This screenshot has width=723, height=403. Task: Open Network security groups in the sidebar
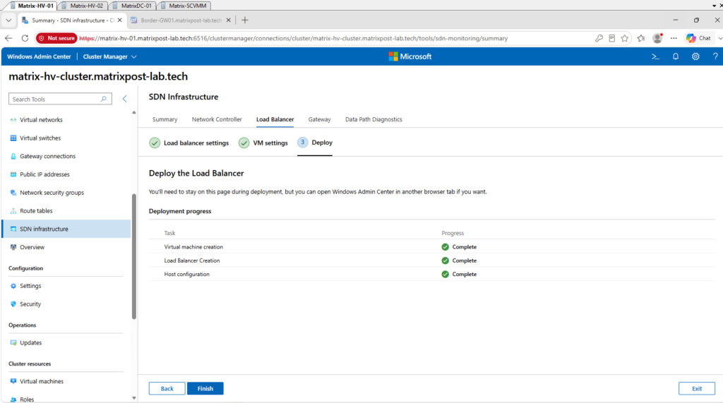52,193
